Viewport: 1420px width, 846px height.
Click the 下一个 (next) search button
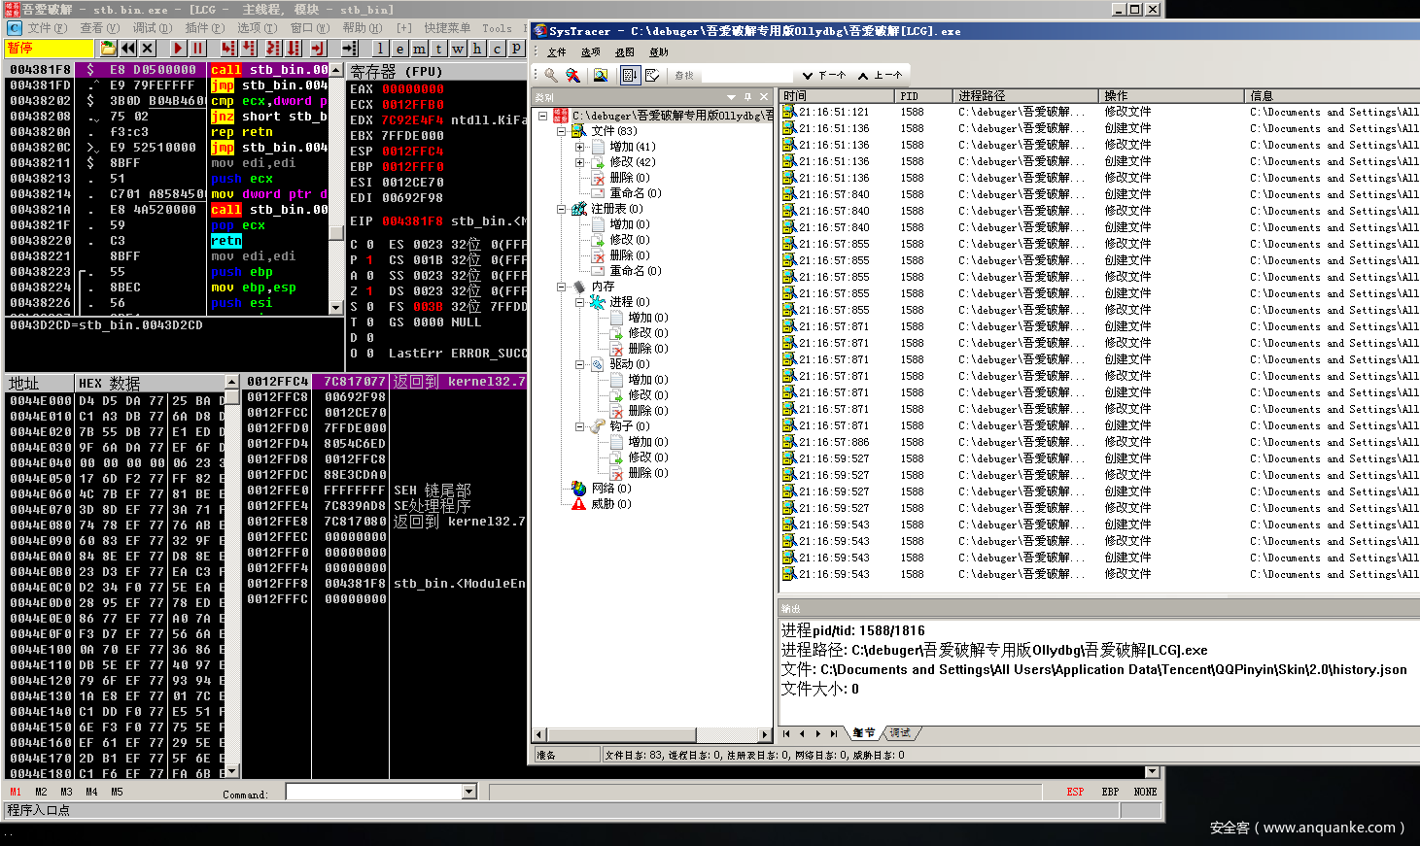824,75
